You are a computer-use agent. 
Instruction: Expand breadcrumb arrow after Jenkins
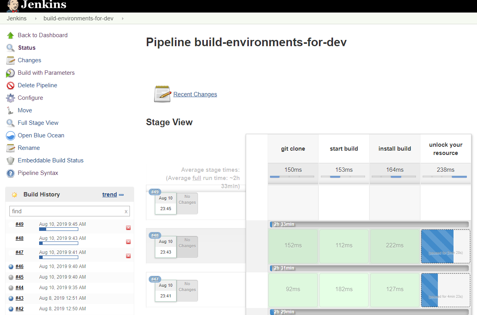35,18
